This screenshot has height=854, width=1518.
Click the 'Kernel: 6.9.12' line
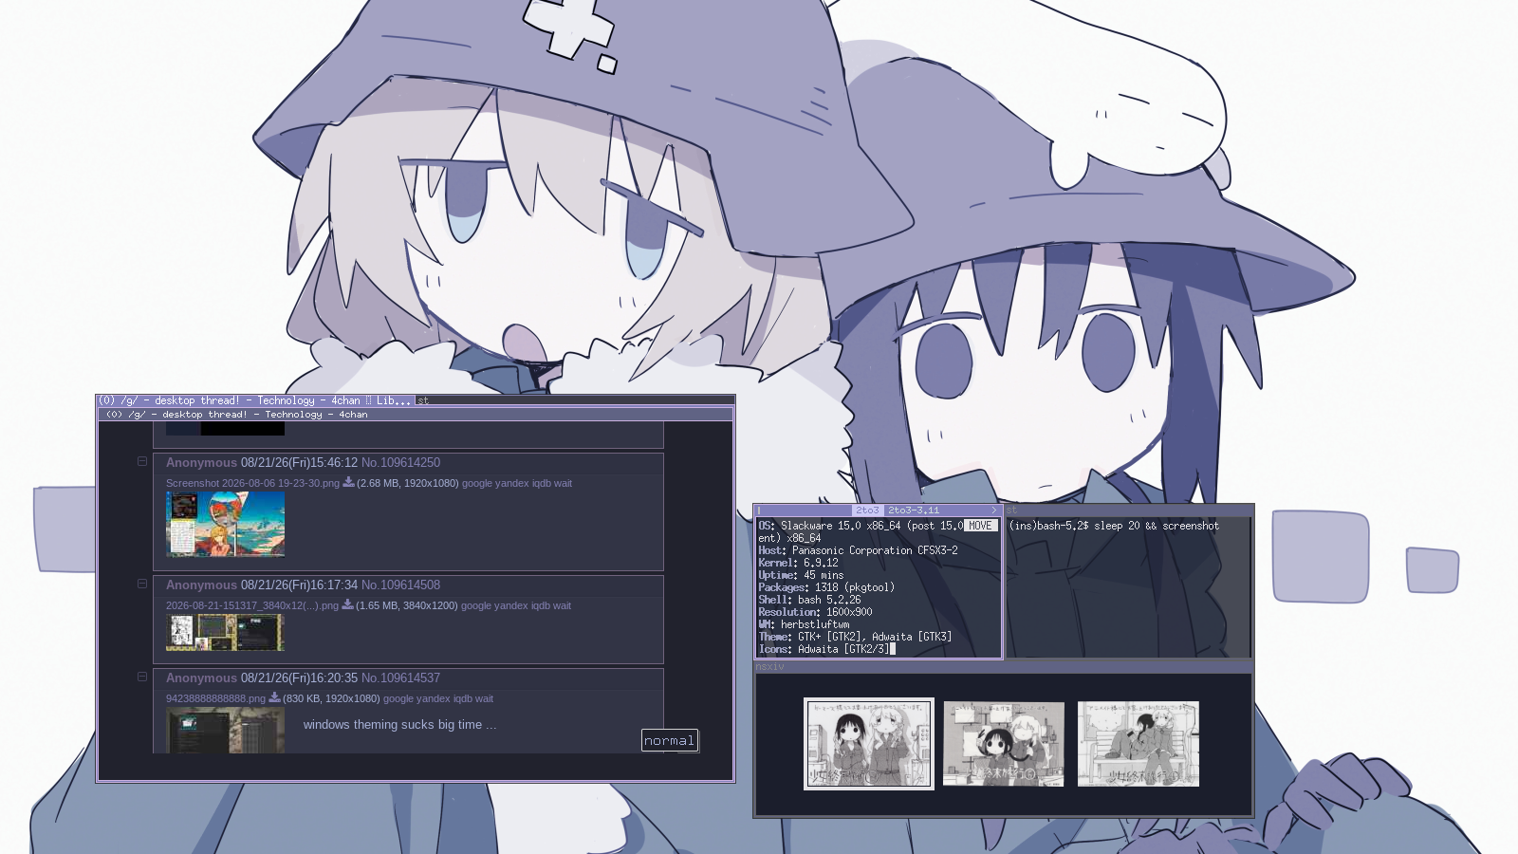coord(799,563)
